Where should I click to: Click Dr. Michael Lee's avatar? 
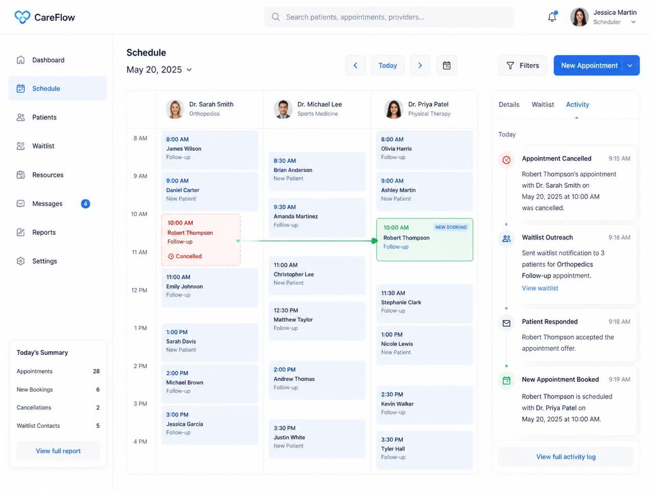tap(283, 109)
